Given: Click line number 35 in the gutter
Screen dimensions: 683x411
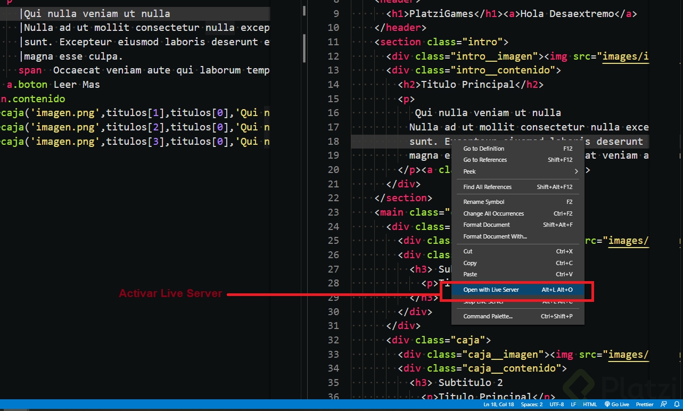Looking at the screenshot, I should coord(333,382).
